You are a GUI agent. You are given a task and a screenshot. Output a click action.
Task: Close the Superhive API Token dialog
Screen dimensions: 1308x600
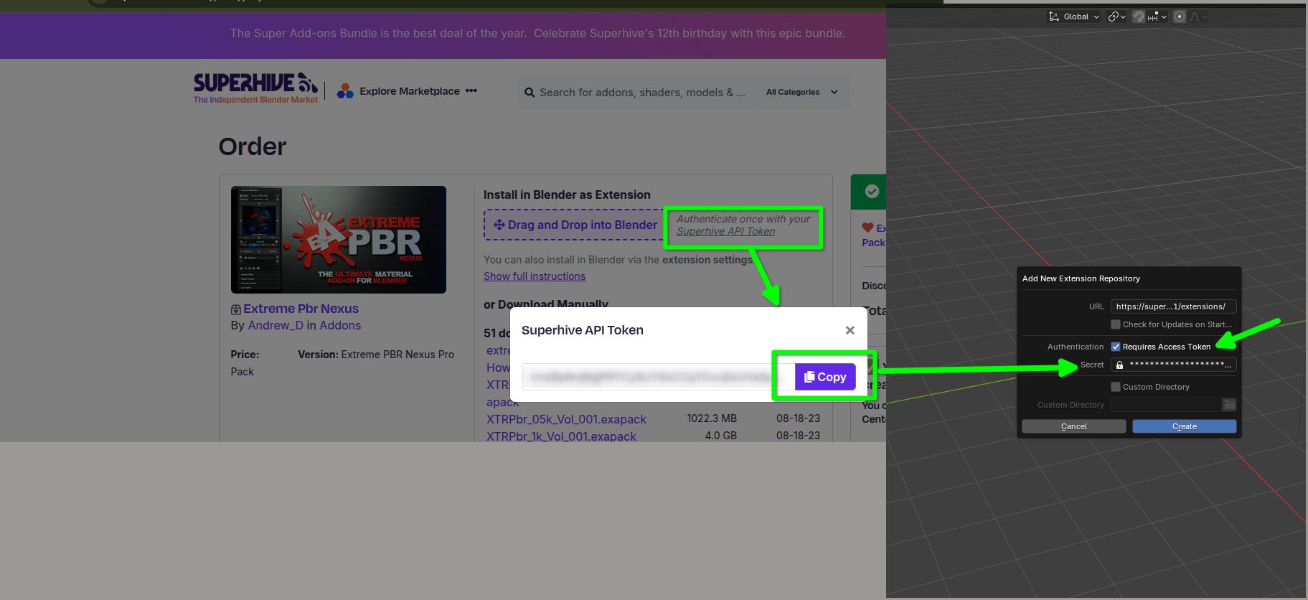[x=850, y=330]
